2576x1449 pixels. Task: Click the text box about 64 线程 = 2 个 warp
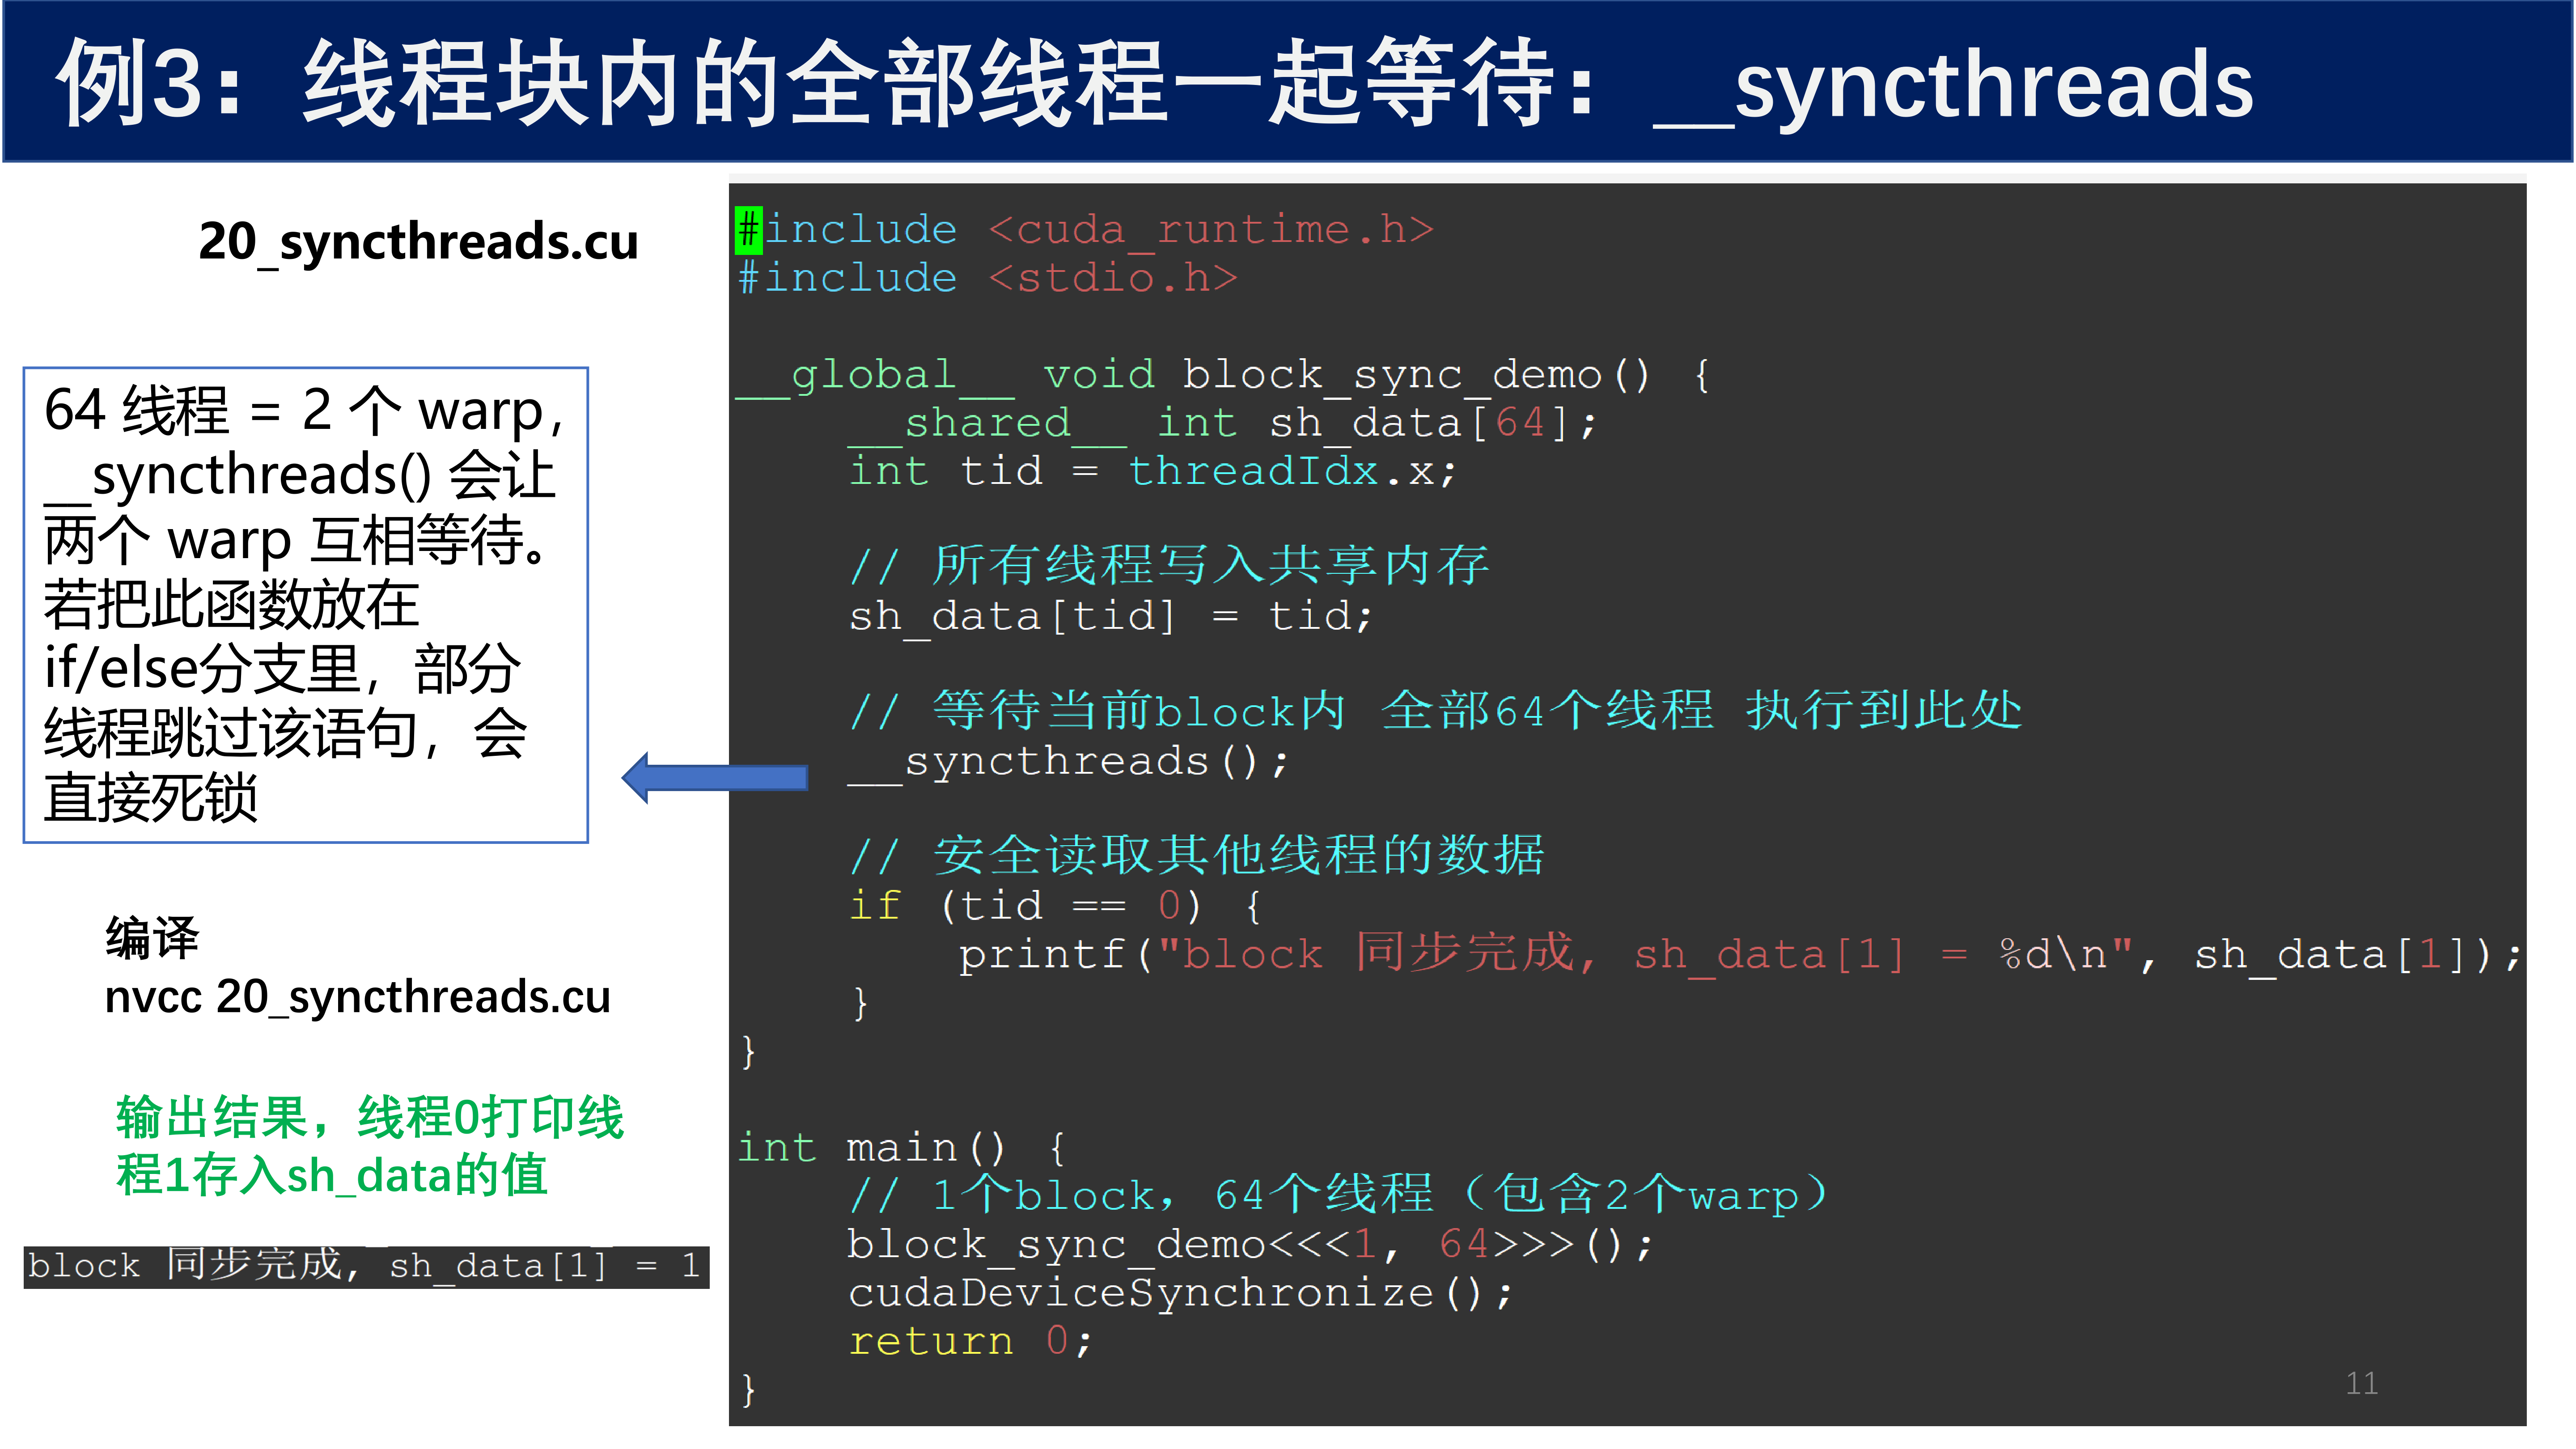[305, 605]
